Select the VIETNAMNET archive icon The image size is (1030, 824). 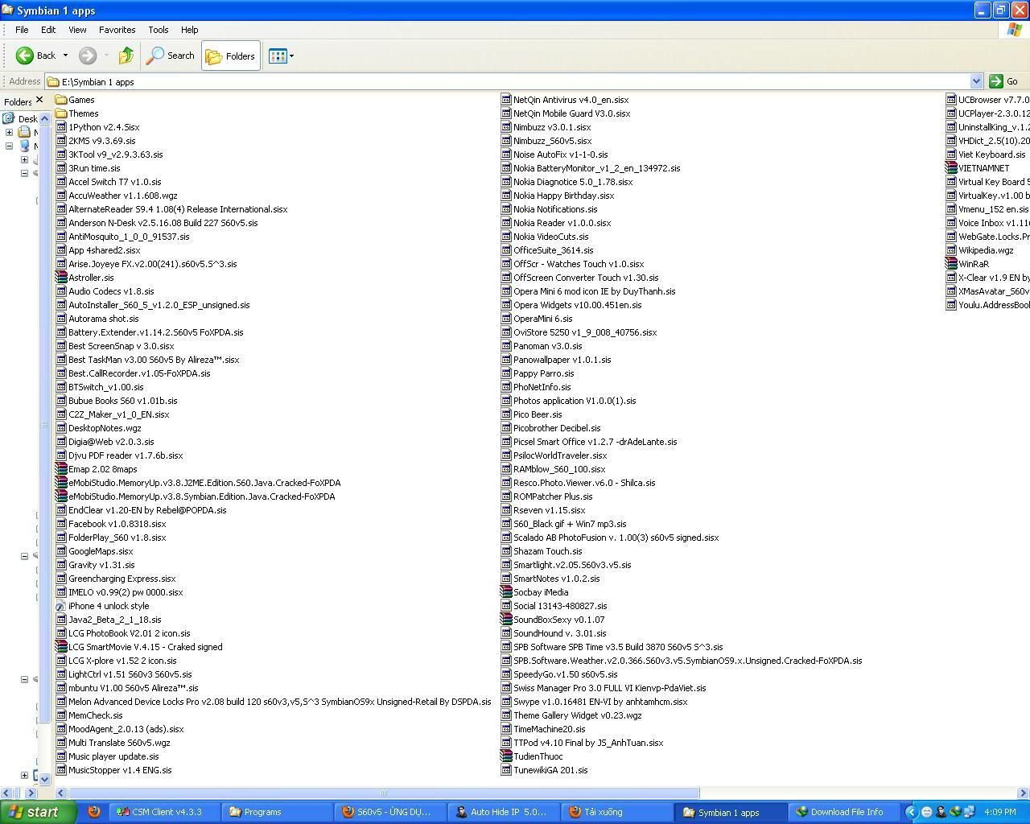(951, 168)
